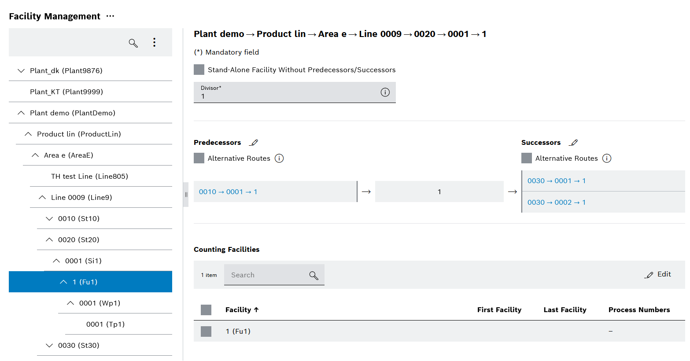Click the Edit pencil in Counting Facilities toolbar
Image resolution: width=690 pixels, height=361 pixels.
click(x=649, y=274)
